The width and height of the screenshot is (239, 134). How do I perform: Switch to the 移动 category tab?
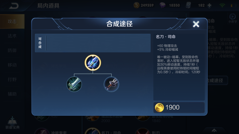(x=12, y=65)
